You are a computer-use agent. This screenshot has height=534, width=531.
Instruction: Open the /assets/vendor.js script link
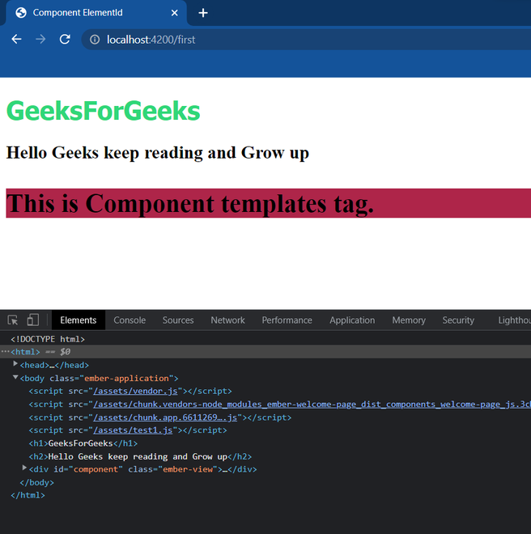click(136, 391)
